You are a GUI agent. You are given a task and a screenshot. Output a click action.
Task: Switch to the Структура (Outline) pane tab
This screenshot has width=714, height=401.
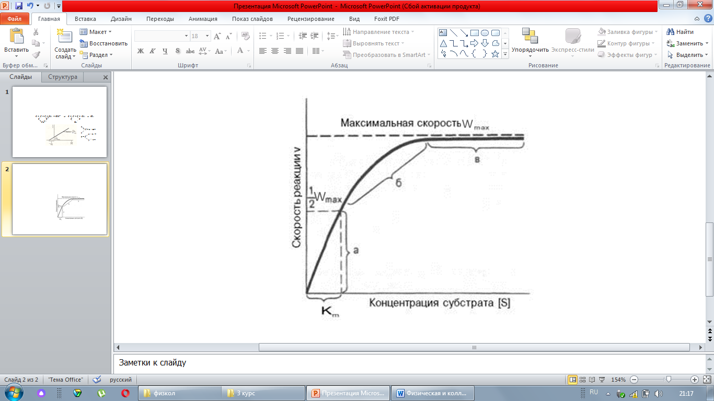click(x=63, y=77)
